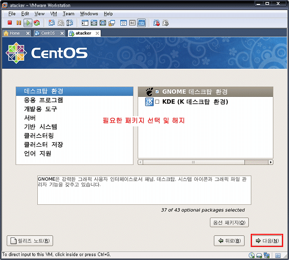Open the Team menu
Viewport: 289px width, 260px height.
click(x=68, y=14)
